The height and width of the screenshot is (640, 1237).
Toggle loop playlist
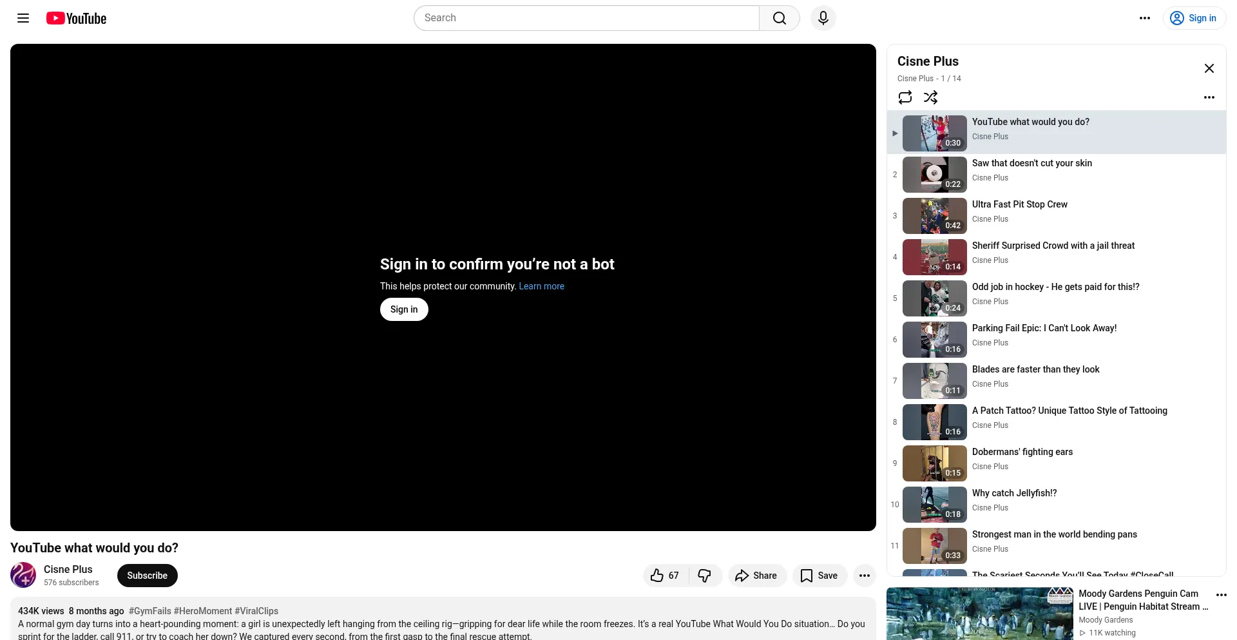905,97
